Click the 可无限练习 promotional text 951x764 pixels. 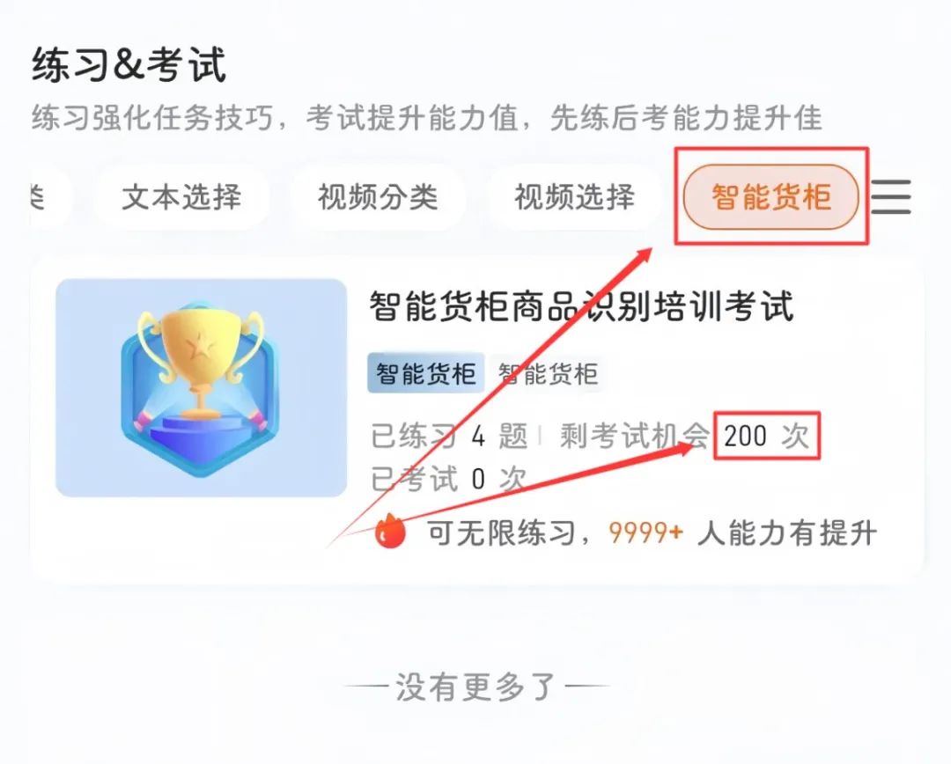pos(502,533)
